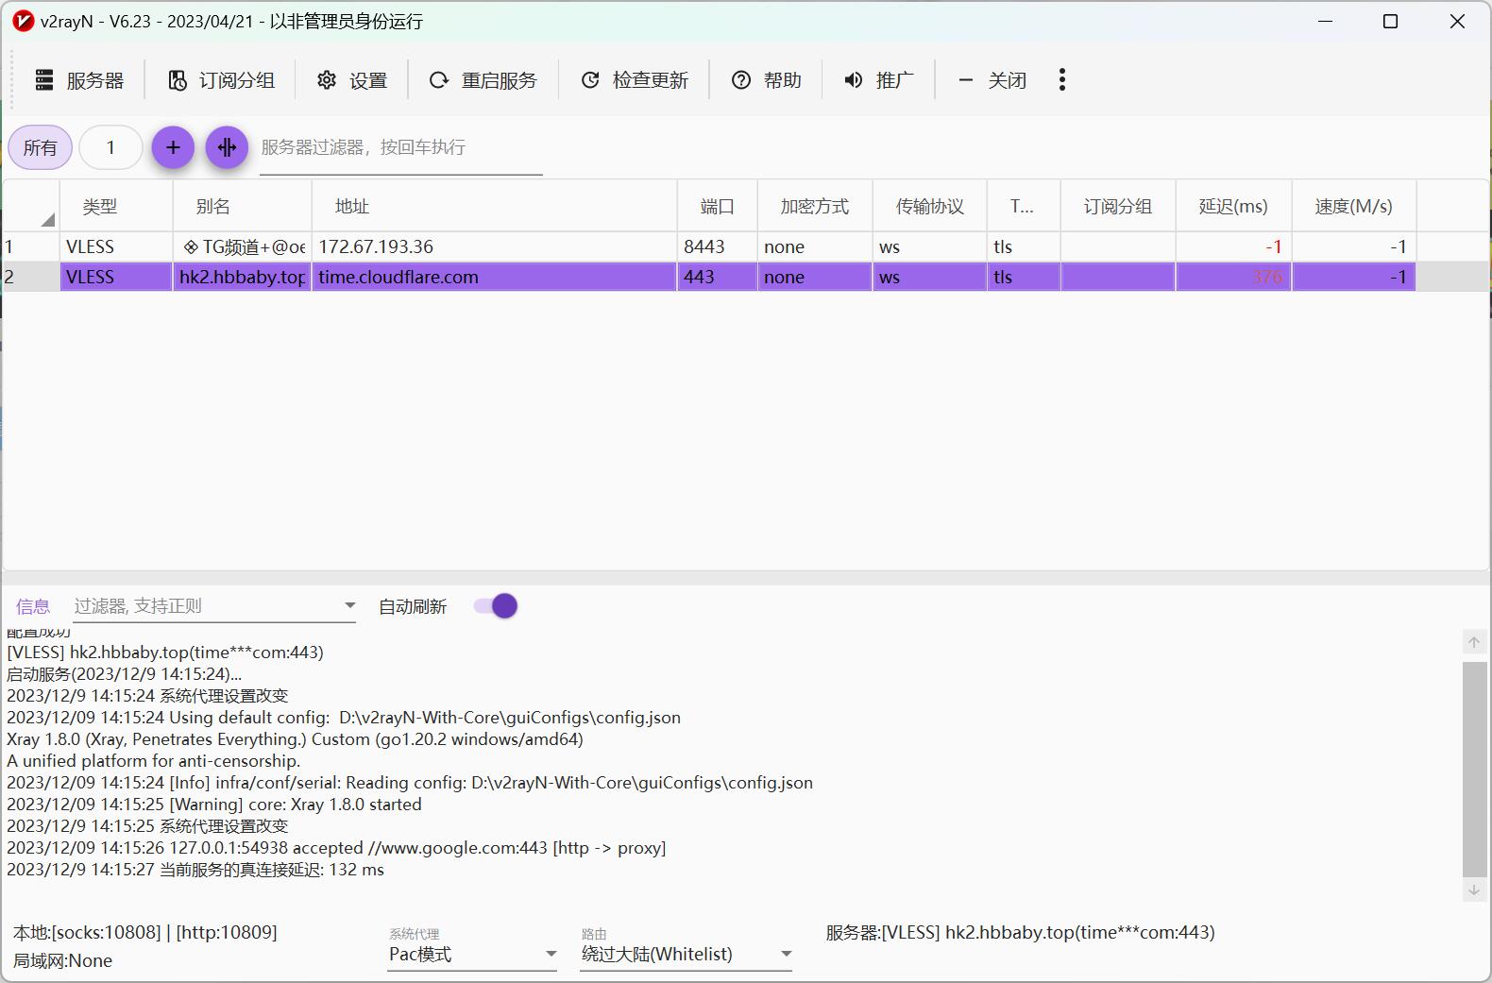Close the v2rayN window
1492x983 pixels.
[1457, 21]
